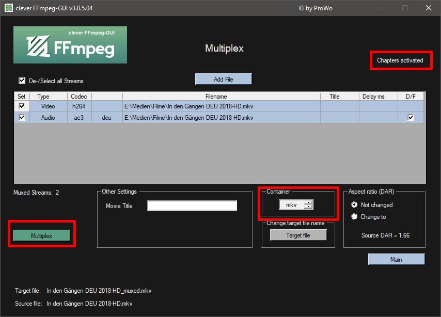Click the Video row Title cell
The width and height of the screenshot is (441, 317).
pos(339,106)
